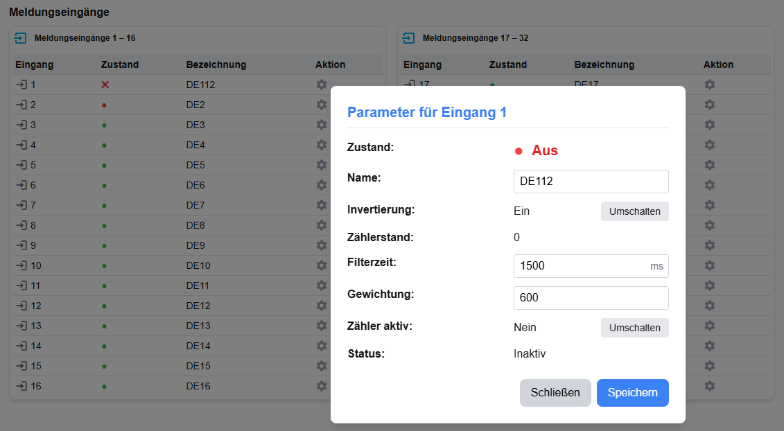Screen dimensions: 784x431
Task: Open gear settings for input DE5
Action: click(x=321, y=165)
